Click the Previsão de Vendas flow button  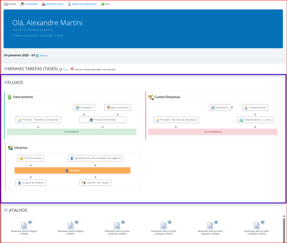[103, 120]
